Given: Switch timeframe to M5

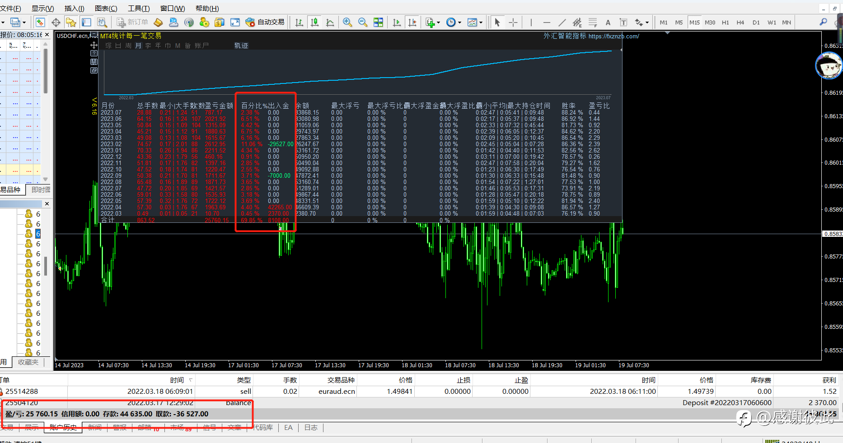Looking at the screenshot, I should 679,22.
